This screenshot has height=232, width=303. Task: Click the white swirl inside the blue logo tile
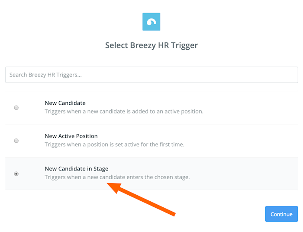[151, 22]
